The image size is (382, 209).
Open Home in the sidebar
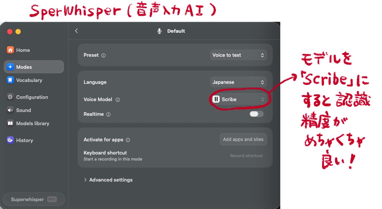[x=34, y=50]
